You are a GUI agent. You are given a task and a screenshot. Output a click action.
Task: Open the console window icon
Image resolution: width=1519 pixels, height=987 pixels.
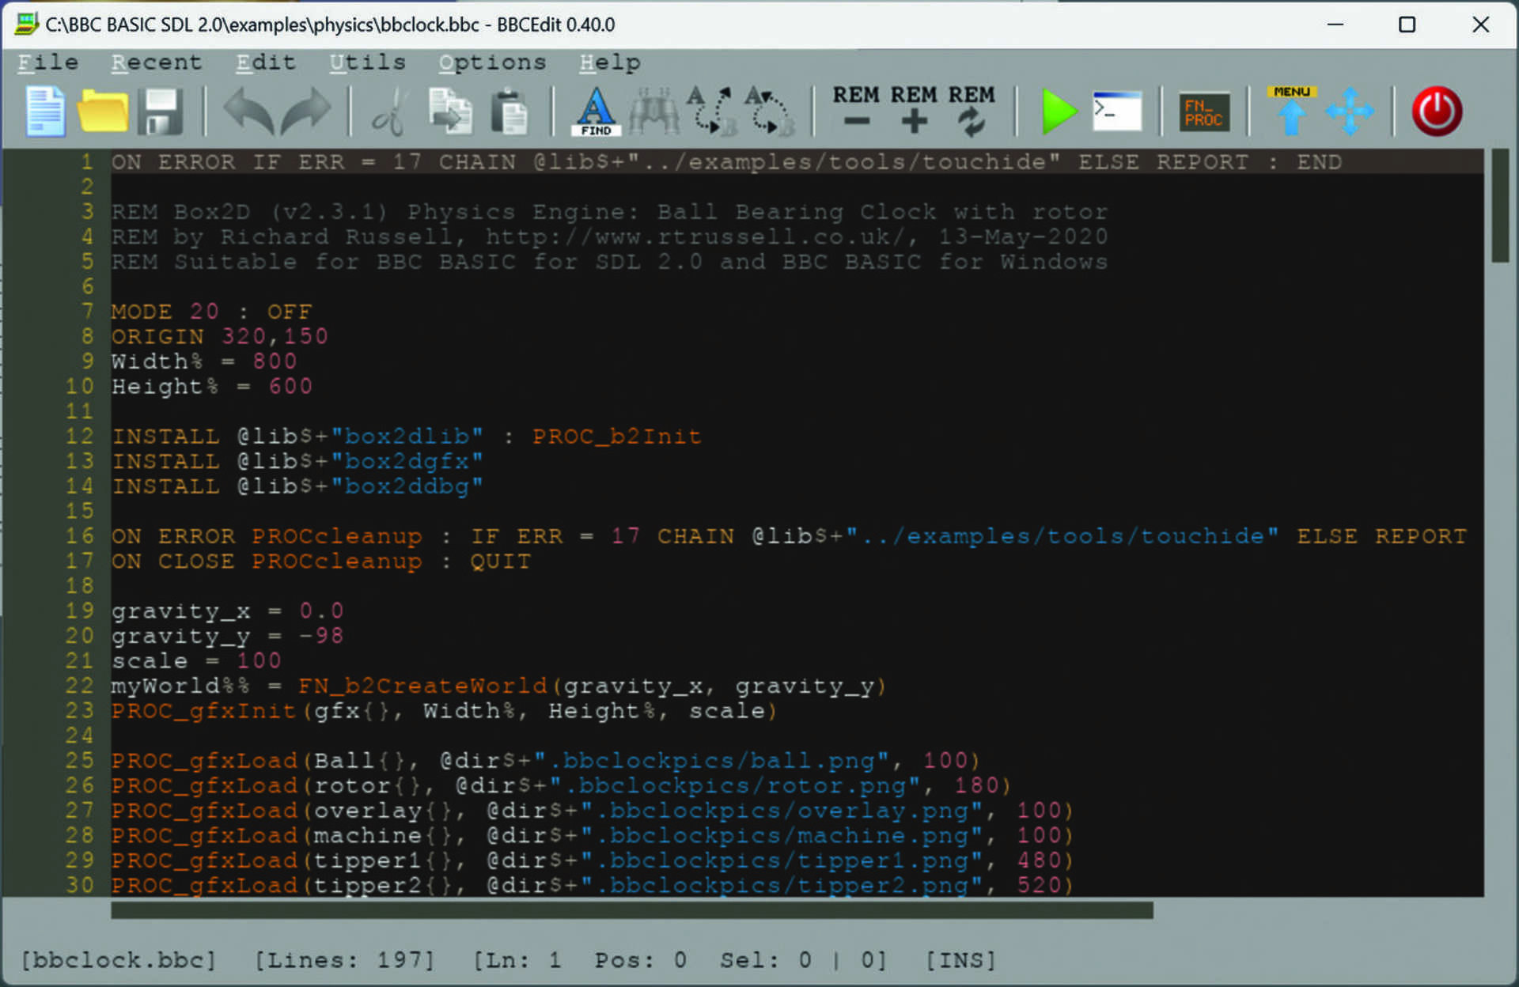(1117, 112)
